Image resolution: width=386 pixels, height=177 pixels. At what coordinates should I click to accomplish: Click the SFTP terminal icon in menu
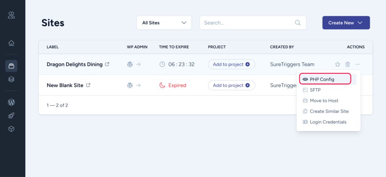tap(305, 90)
